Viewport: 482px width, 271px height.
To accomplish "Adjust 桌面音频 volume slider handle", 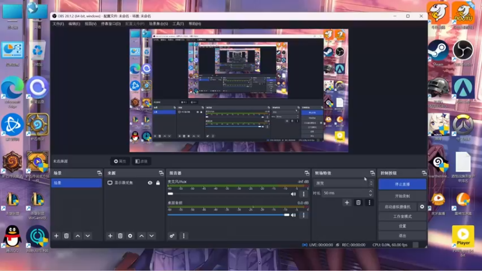I will [x=287, y=215].
